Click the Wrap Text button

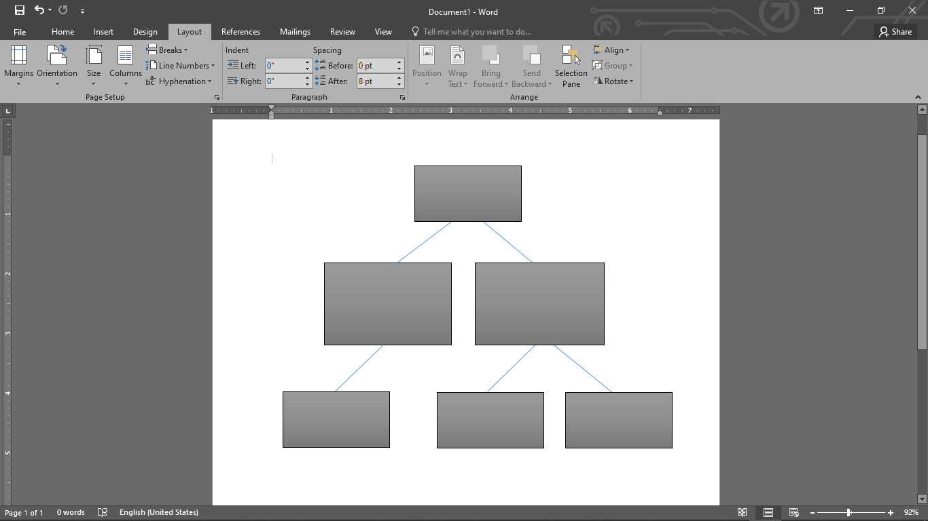pos(457,66)
